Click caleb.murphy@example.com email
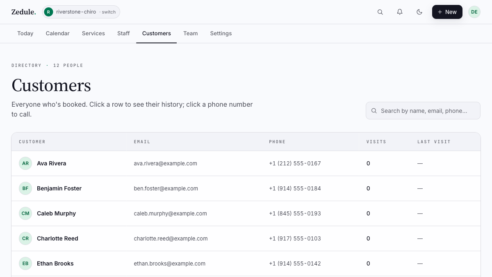This screenshot has height=277, width=492. click(170, 213)
